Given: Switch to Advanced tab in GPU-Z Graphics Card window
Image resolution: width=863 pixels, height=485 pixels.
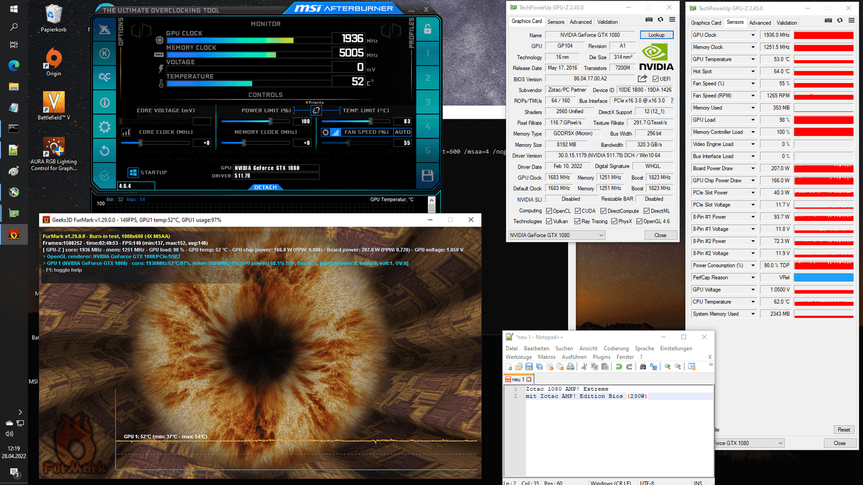Looking at the screenshot, I should pos(581,22).
